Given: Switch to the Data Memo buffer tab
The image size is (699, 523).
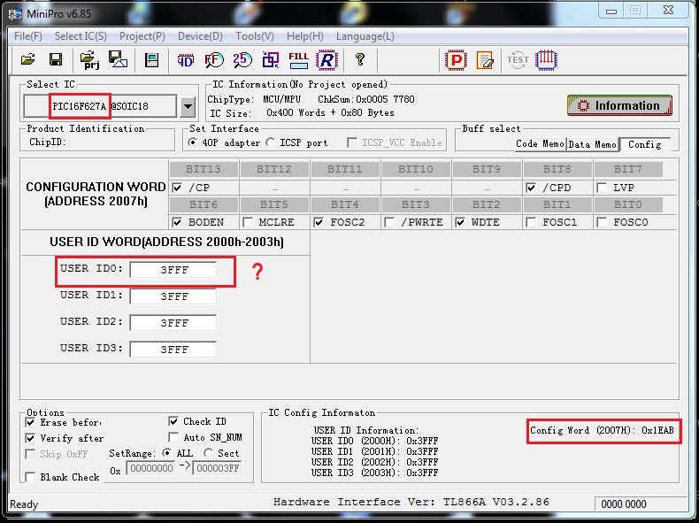Looking at the screenshot, I should coord(593,144).
